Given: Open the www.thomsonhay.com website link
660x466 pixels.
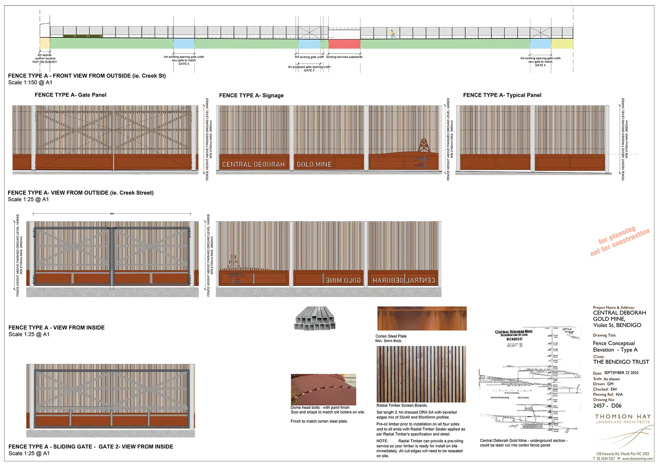Looking at the screenshot, I should tap(637, 459).
